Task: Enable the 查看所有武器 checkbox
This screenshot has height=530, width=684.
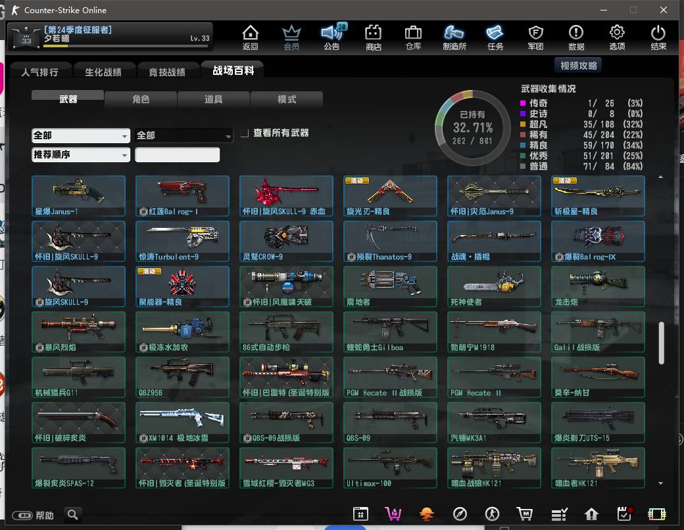Action: pyautogui.click(x=245, y=133)
